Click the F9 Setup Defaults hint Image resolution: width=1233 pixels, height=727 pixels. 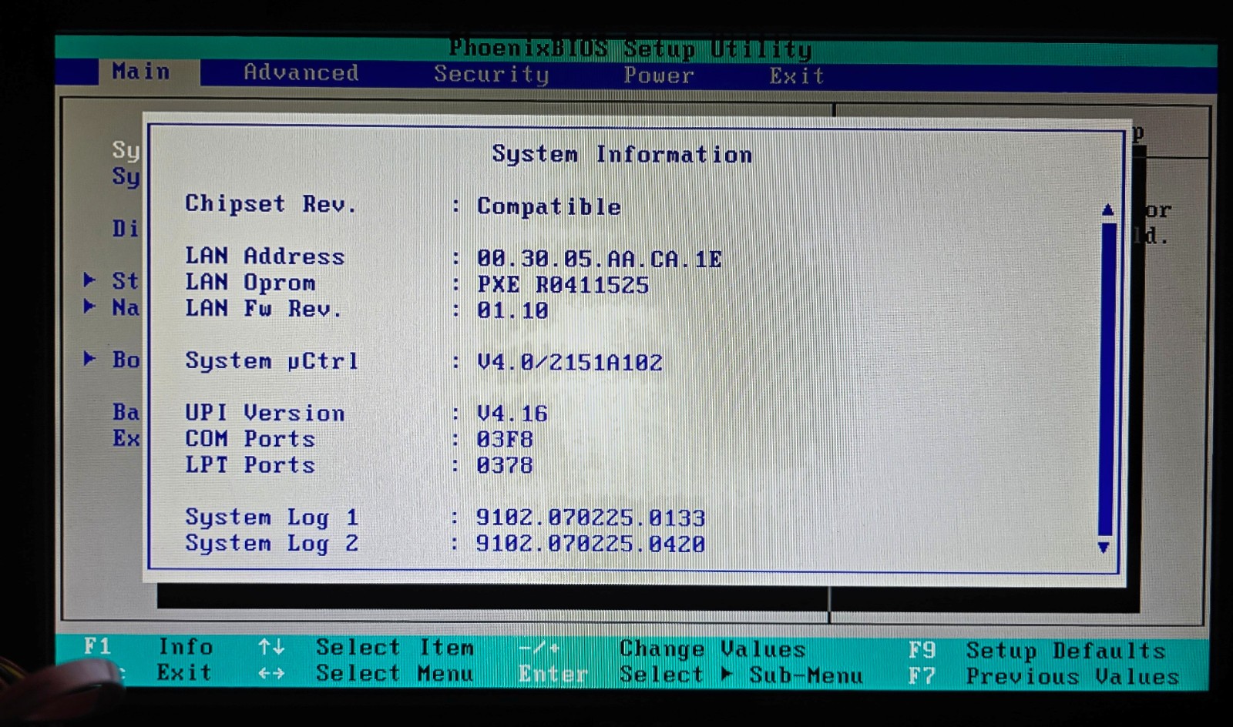(x=1036, y=651)
